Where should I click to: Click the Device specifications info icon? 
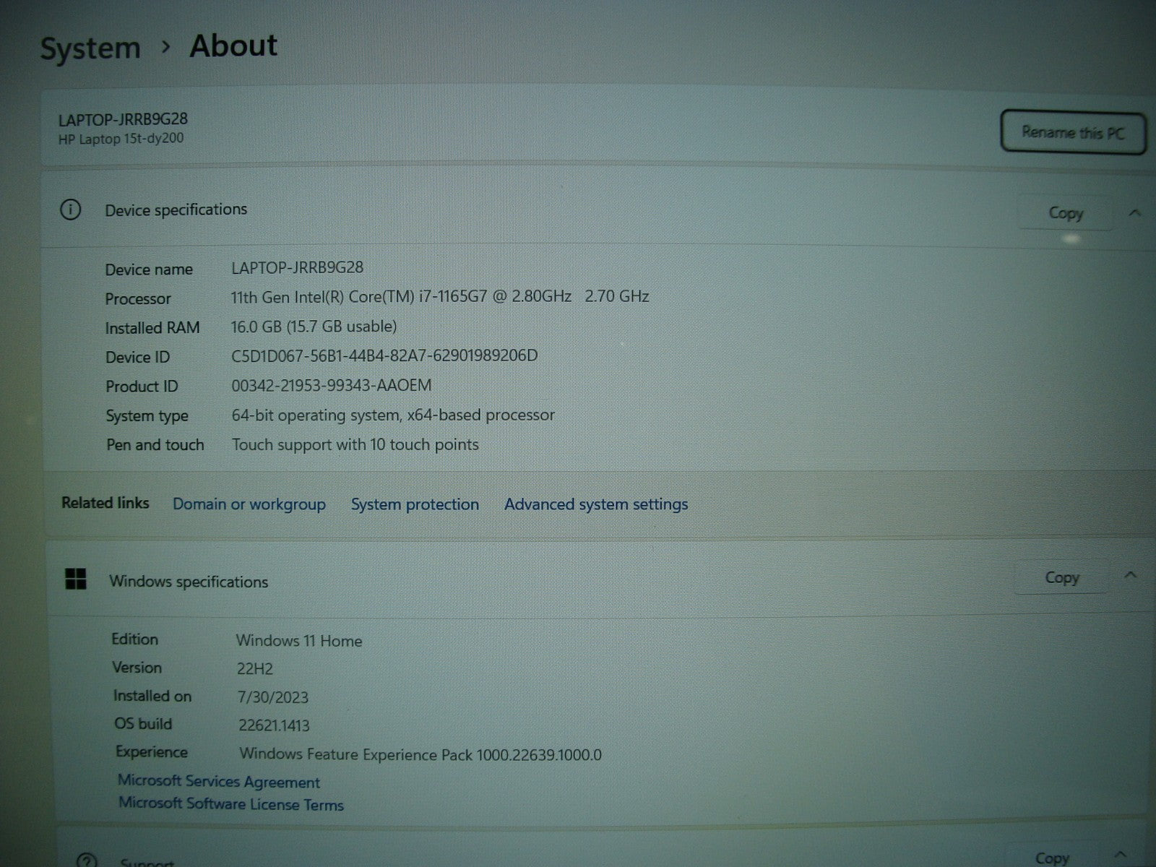[x=70, y=210]
